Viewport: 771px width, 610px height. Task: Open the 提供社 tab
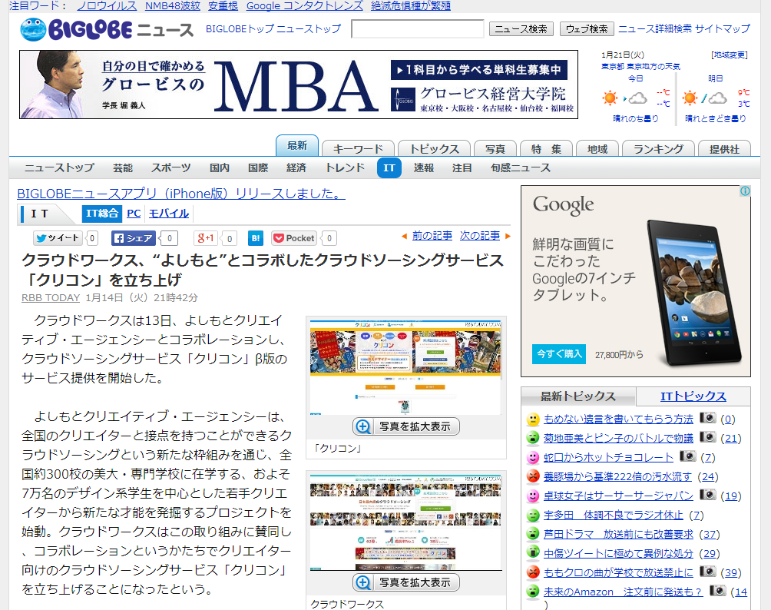724,148
